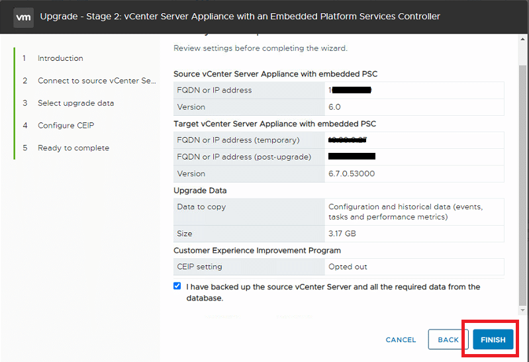This screenshot has width=529, height=362.
Task: Select the source version value 6.0
Action: [334, 107]
